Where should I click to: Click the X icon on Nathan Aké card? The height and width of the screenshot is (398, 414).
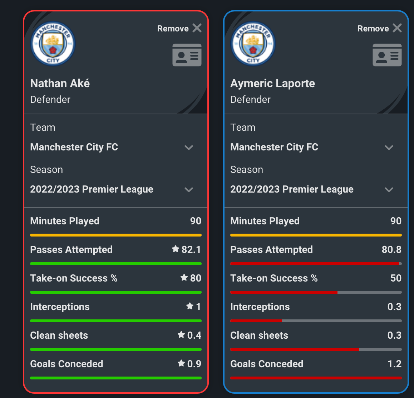(x=197, y=28)
